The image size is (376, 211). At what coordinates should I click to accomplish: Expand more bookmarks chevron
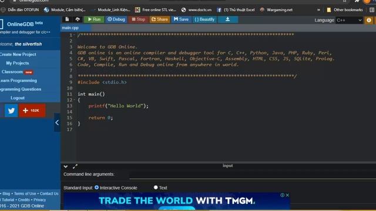click(318, 10)
